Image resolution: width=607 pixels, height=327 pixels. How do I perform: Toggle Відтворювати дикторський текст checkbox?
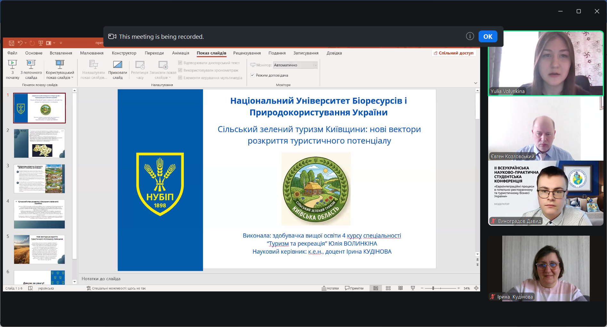click(x=180, y=63)
